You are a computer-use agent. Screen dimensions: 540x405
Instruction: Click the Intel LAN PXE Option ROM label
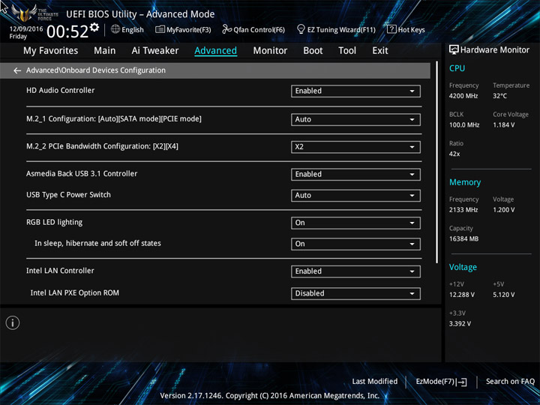75,293
